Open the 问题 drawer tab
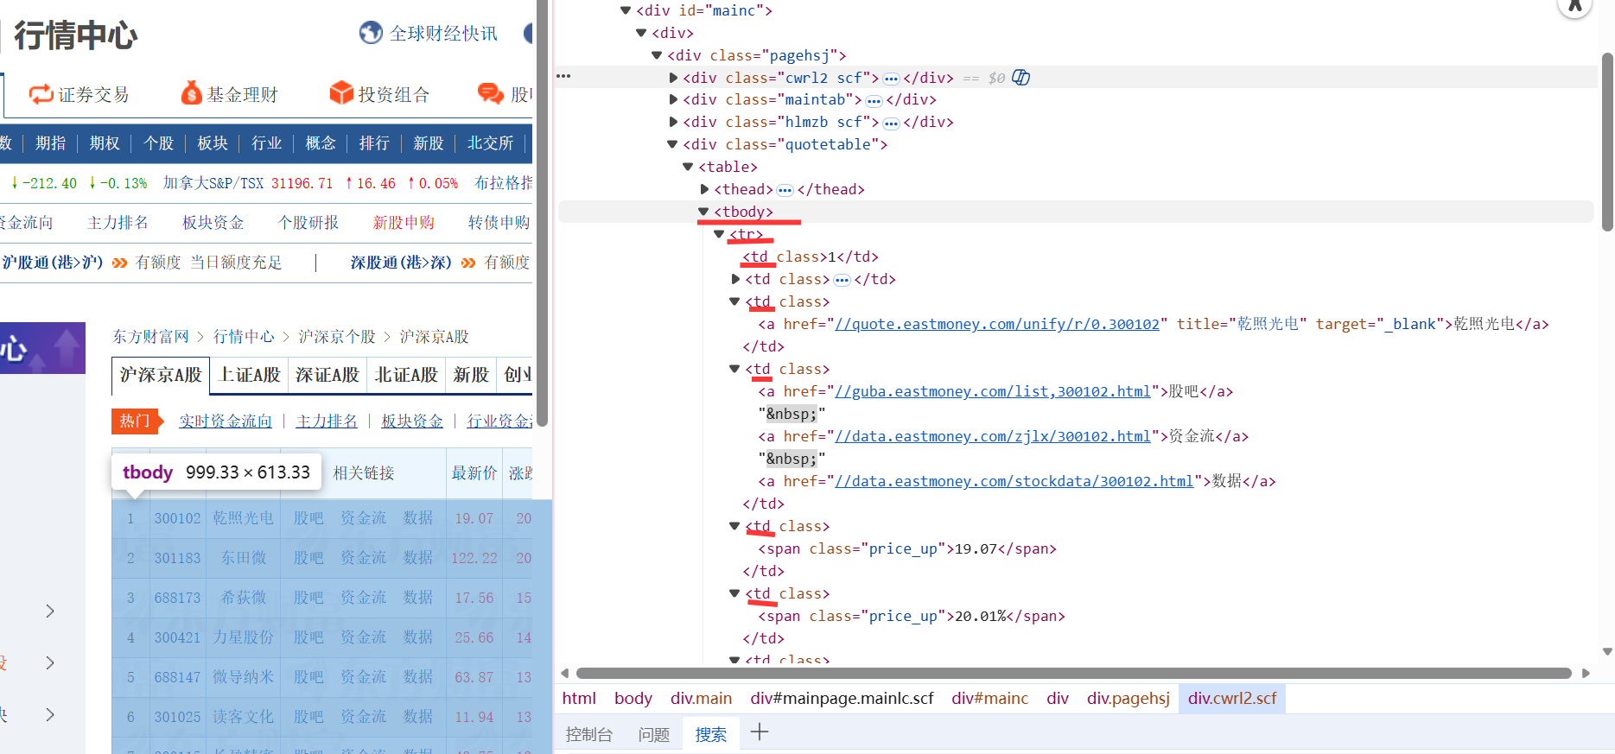The height and width of the screenshot is (754, 1615). [x=654, y=734]
